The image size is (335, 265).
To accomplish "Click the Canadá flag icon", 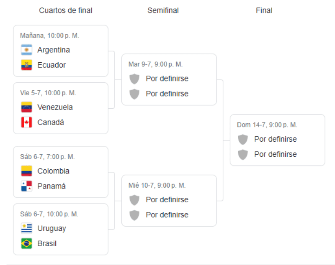I will coord(26,122).
